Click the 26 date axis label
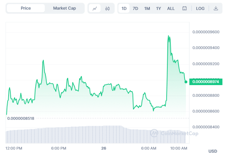This screenshot has height=164, width=230. pyautogui.click(x=104, y=148)
